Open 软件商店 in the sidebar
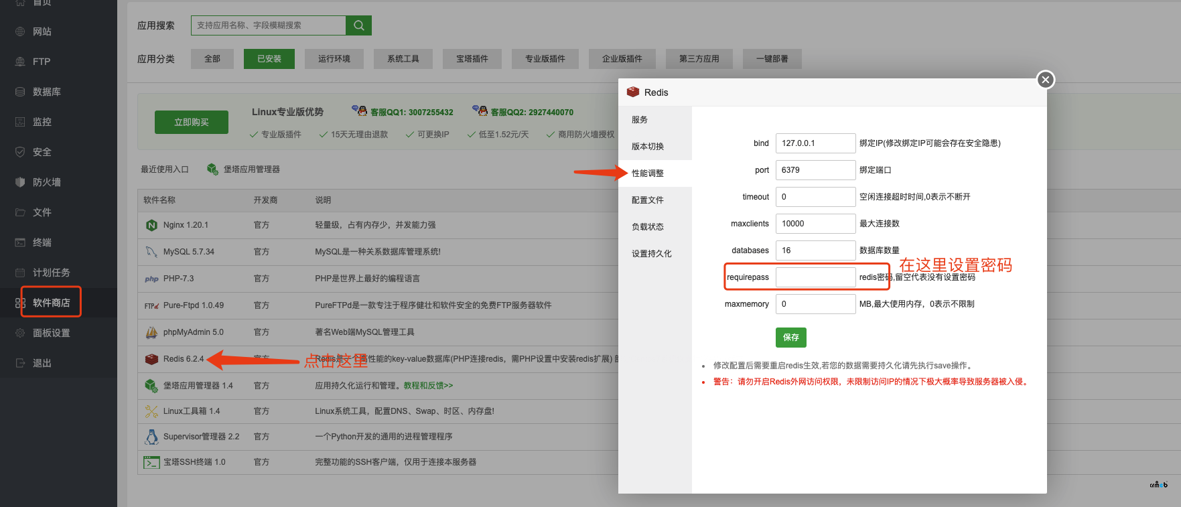Screen dimensions: 1181x507 click(x=51, y=303)
